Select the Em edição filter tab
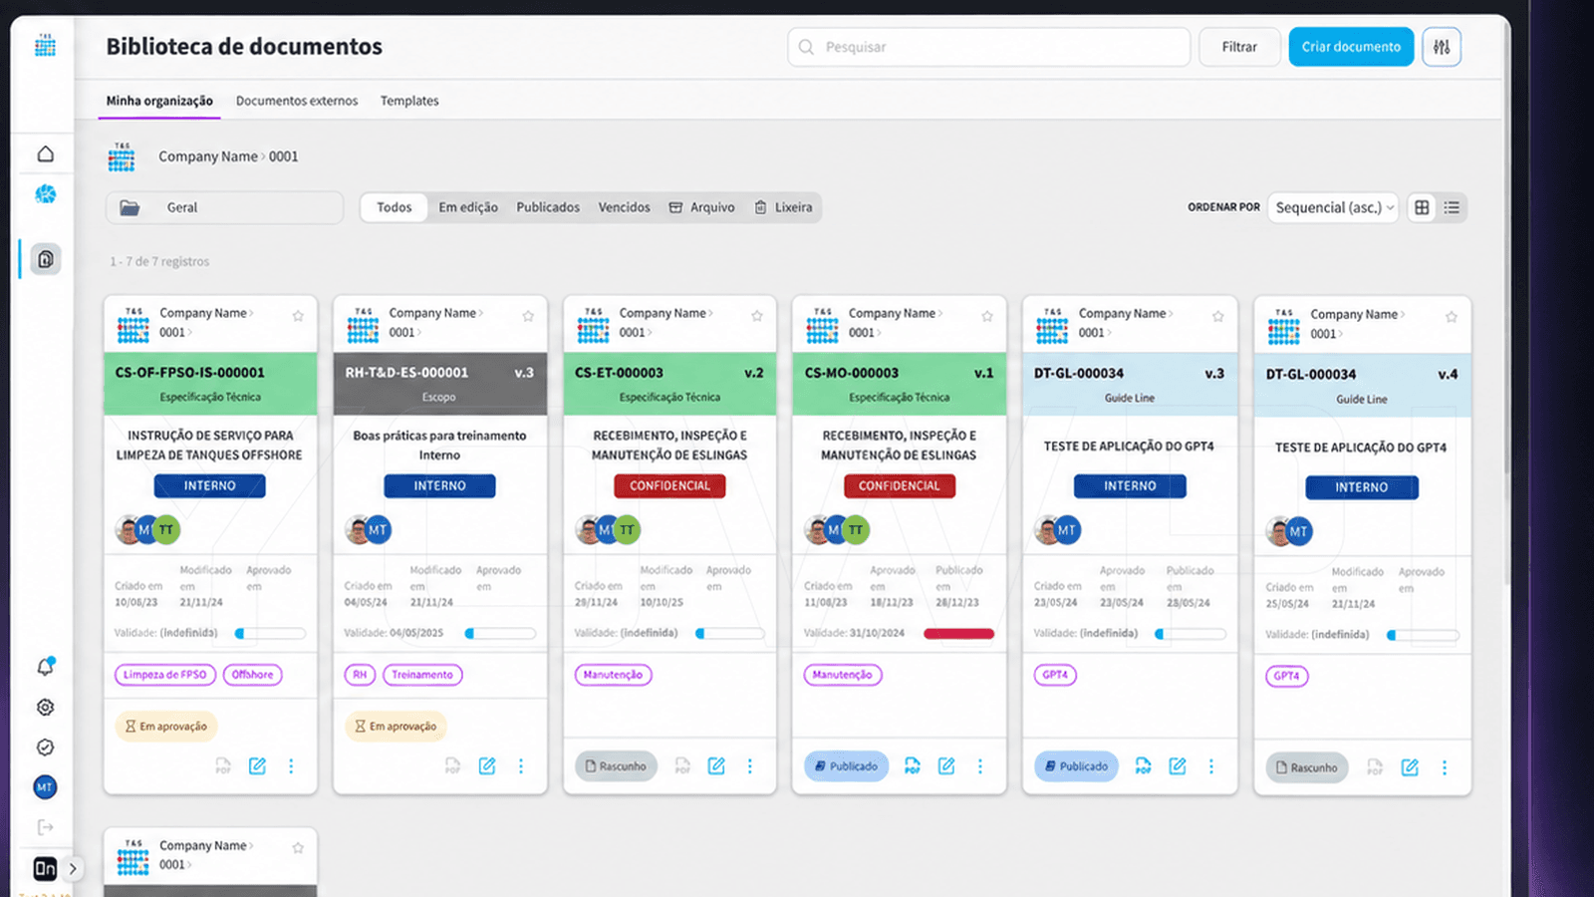 tap(468, 207)
